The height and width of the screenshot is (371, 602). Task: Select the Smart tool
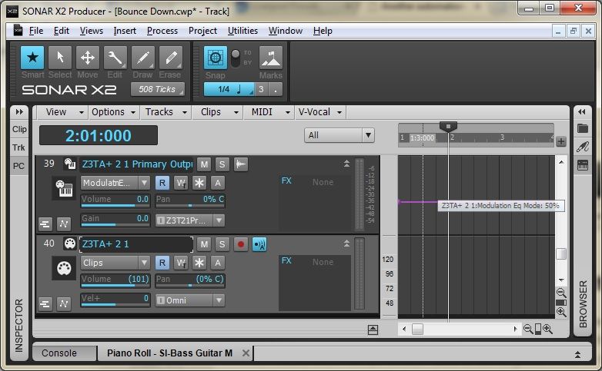click(x=32, y=58)
